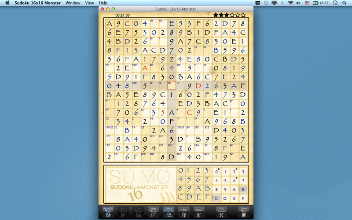
Task: Pick large A on the number pad
Action: pyautogui.click(x=198, y=188)
